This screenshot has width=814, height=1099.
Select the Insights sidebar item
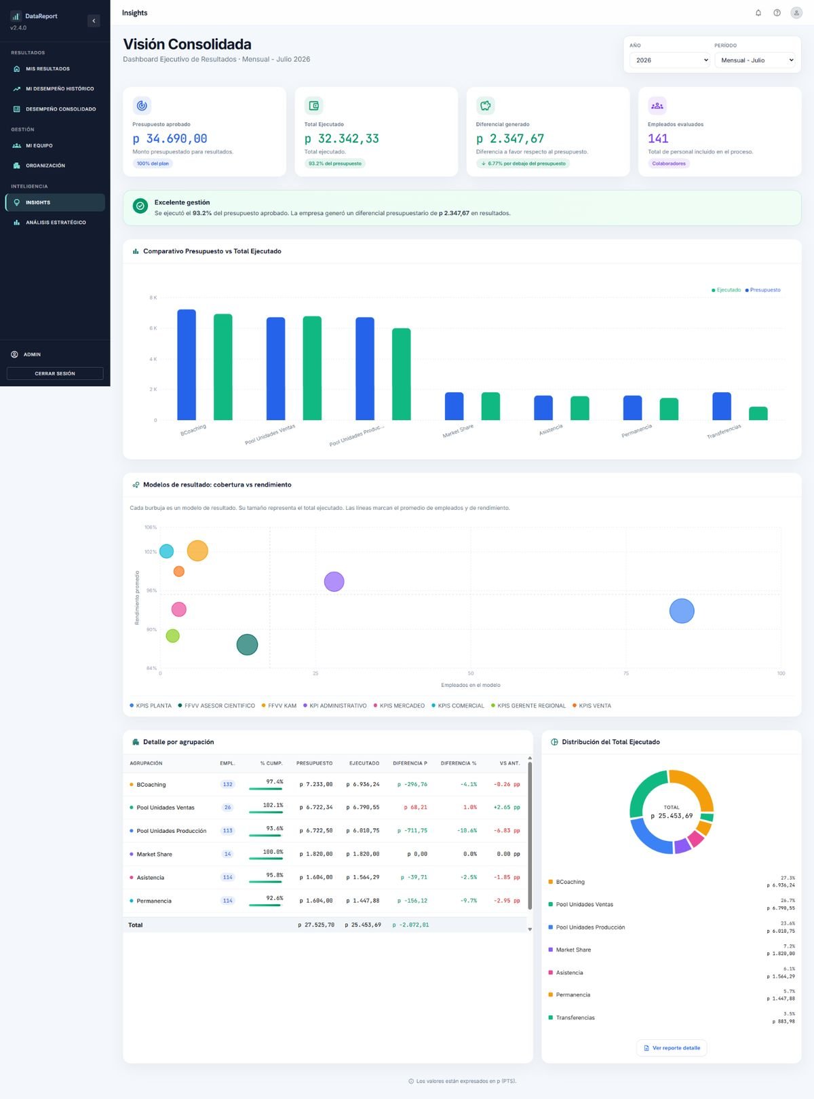(55, 202)
